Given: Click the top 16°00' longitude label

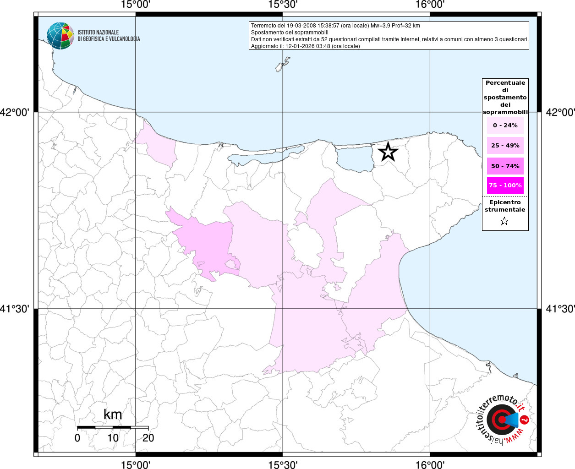Looking at the screenshot, I should coord(430,5).
